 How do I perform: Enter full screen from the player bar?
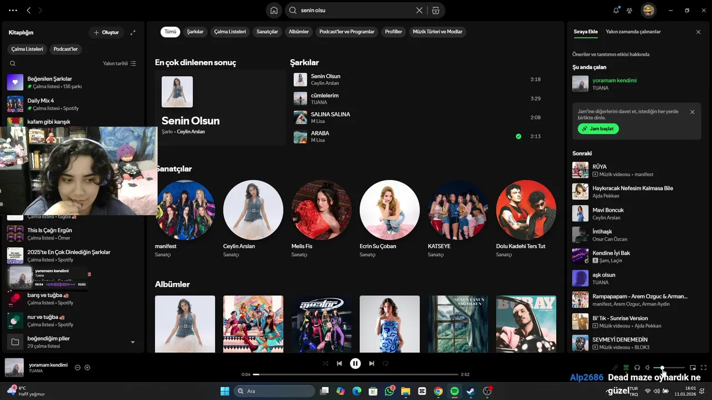704,367
